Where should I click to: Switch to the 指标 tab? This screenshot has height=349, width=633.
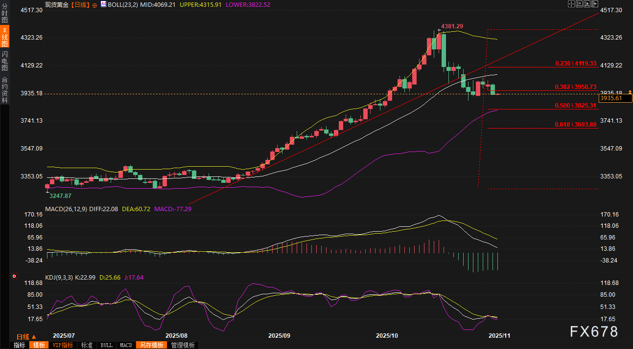tap(20, 345)
